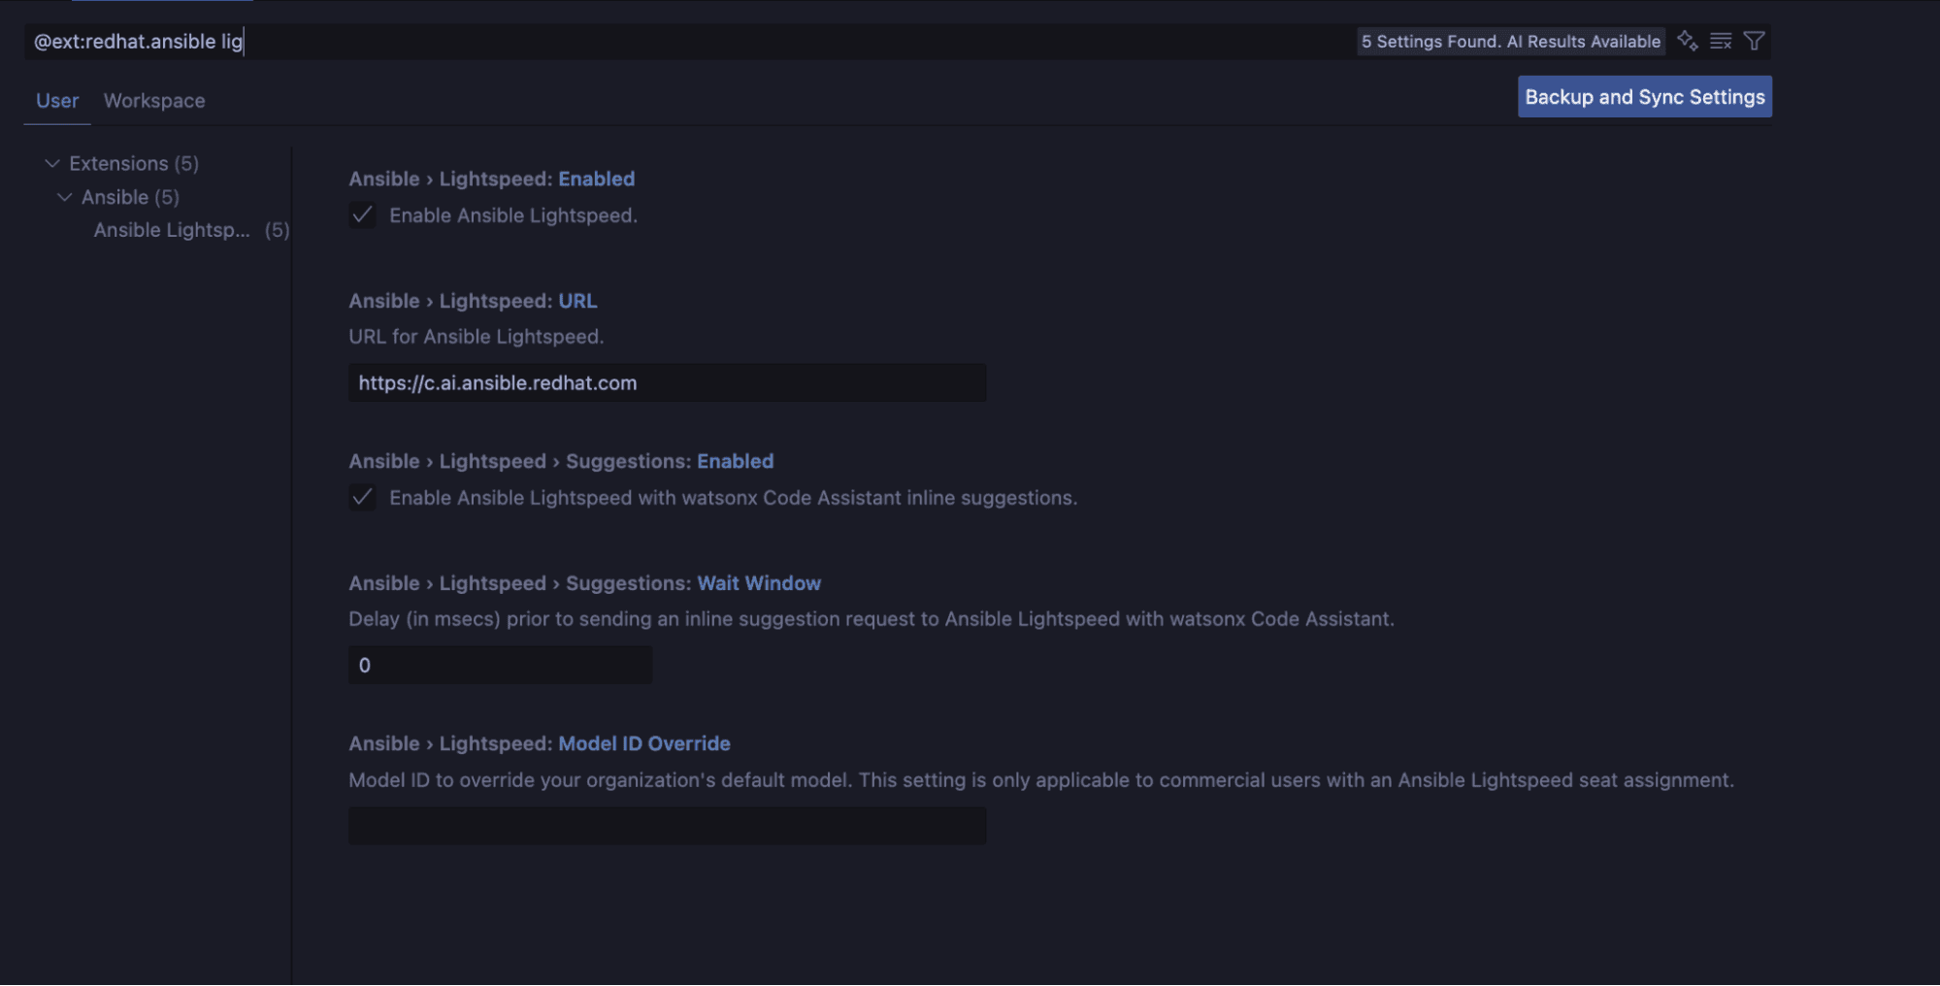The image size is (1940, 986).
Task: Select the Lightspeed: URL setting heading
Action: coord(473,302)
